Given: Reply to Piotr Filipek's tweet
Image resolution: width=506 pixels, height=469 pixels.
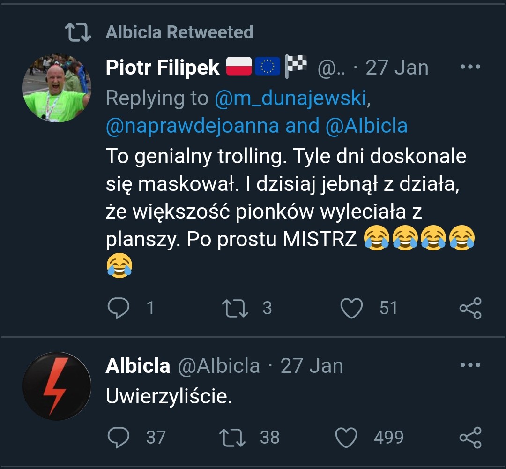Looking at the screenshot, I should (119, 308).
